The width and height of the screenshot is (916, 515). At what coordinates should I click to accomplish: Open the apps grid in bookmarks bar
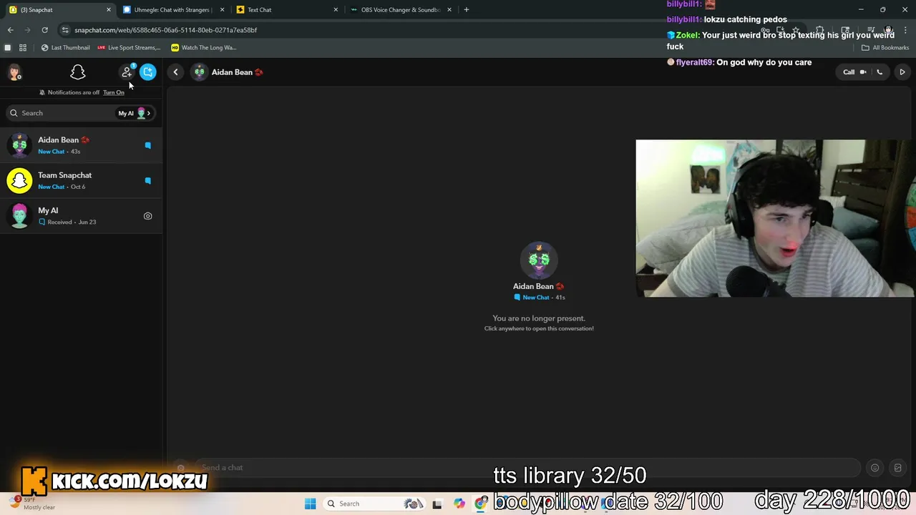coord(23,48)
